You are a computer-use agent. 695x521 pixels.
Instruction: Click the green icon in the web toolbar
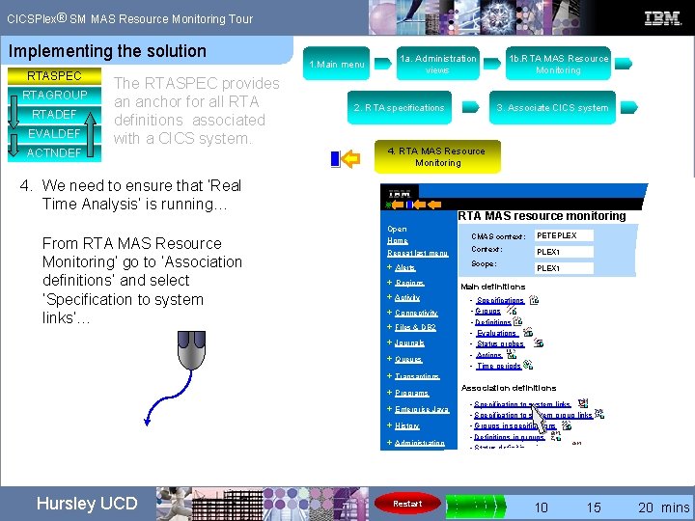pos(388,205)
